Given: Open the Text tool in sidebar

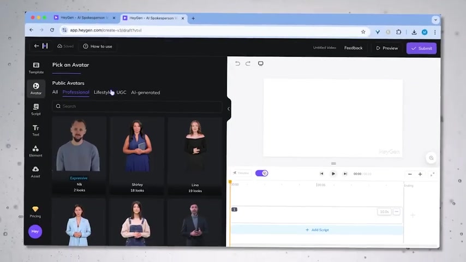Looking at the screenshot, I should (35, 130).
